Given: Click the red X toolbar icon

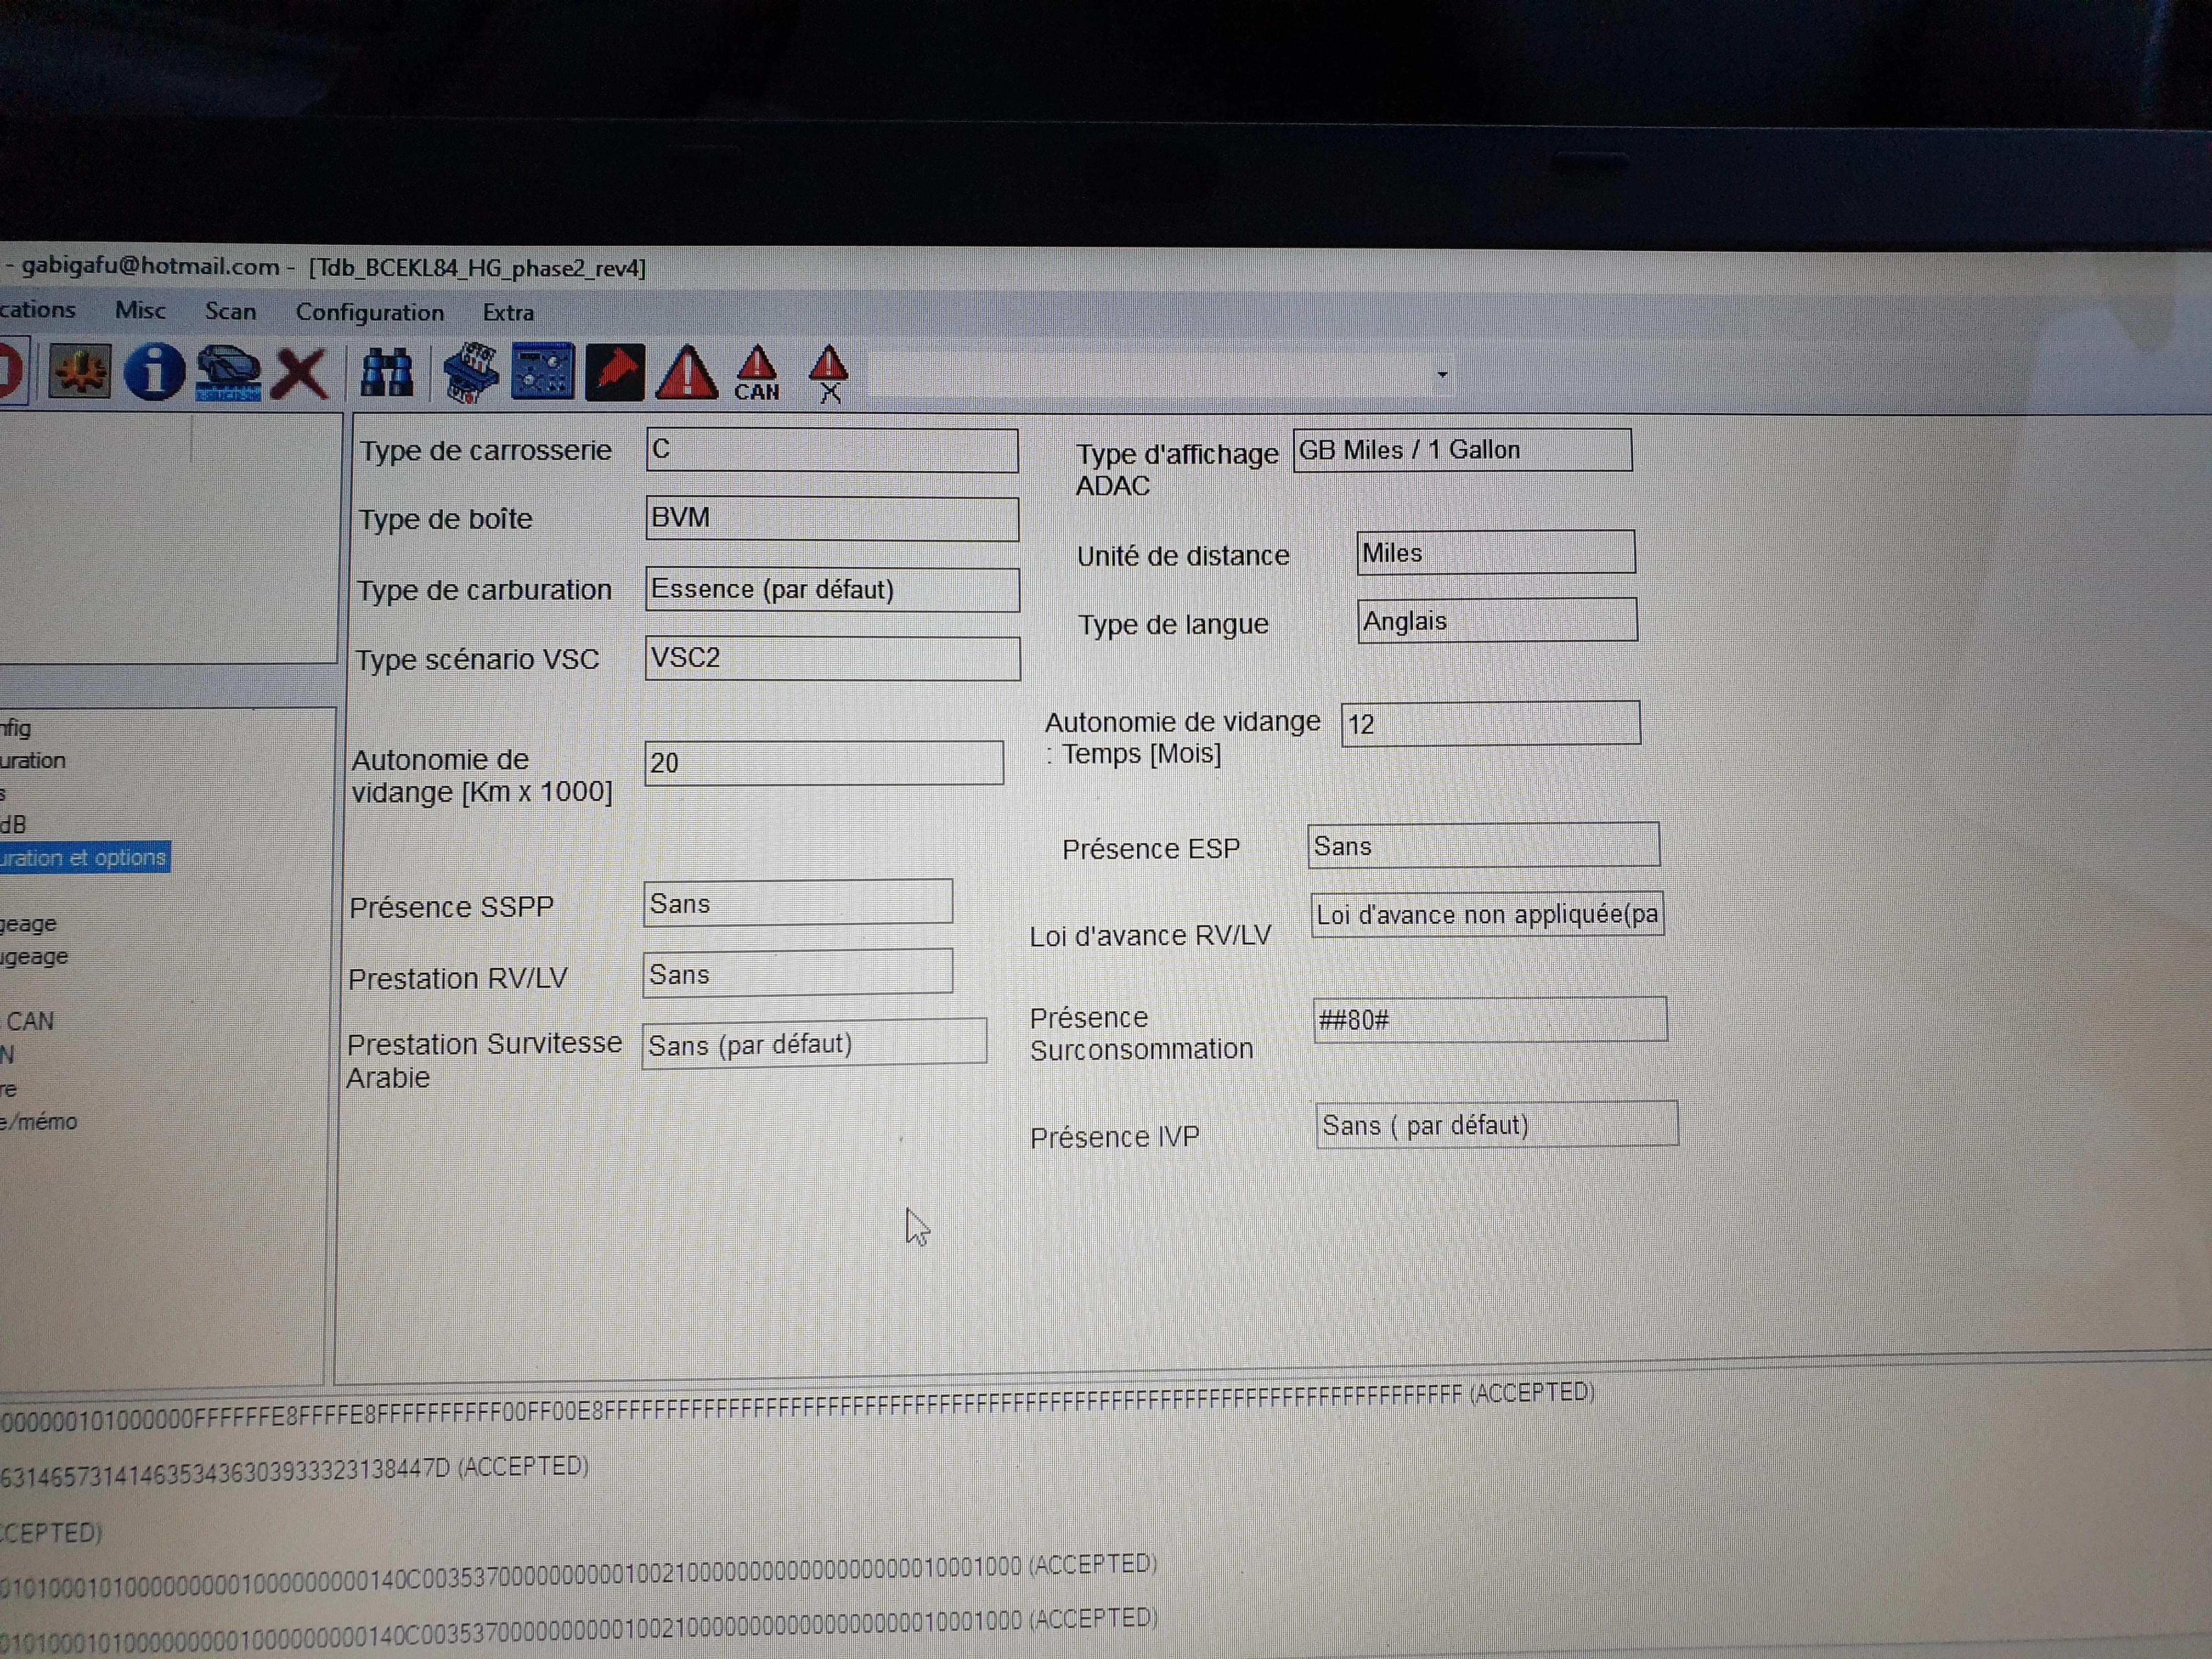Looking at the screenshot, I should click(x=300, y=374).
